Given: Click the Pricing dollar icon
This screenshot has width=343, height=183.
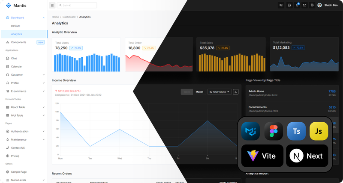Looking at the screenshot, I should [7, 156].
